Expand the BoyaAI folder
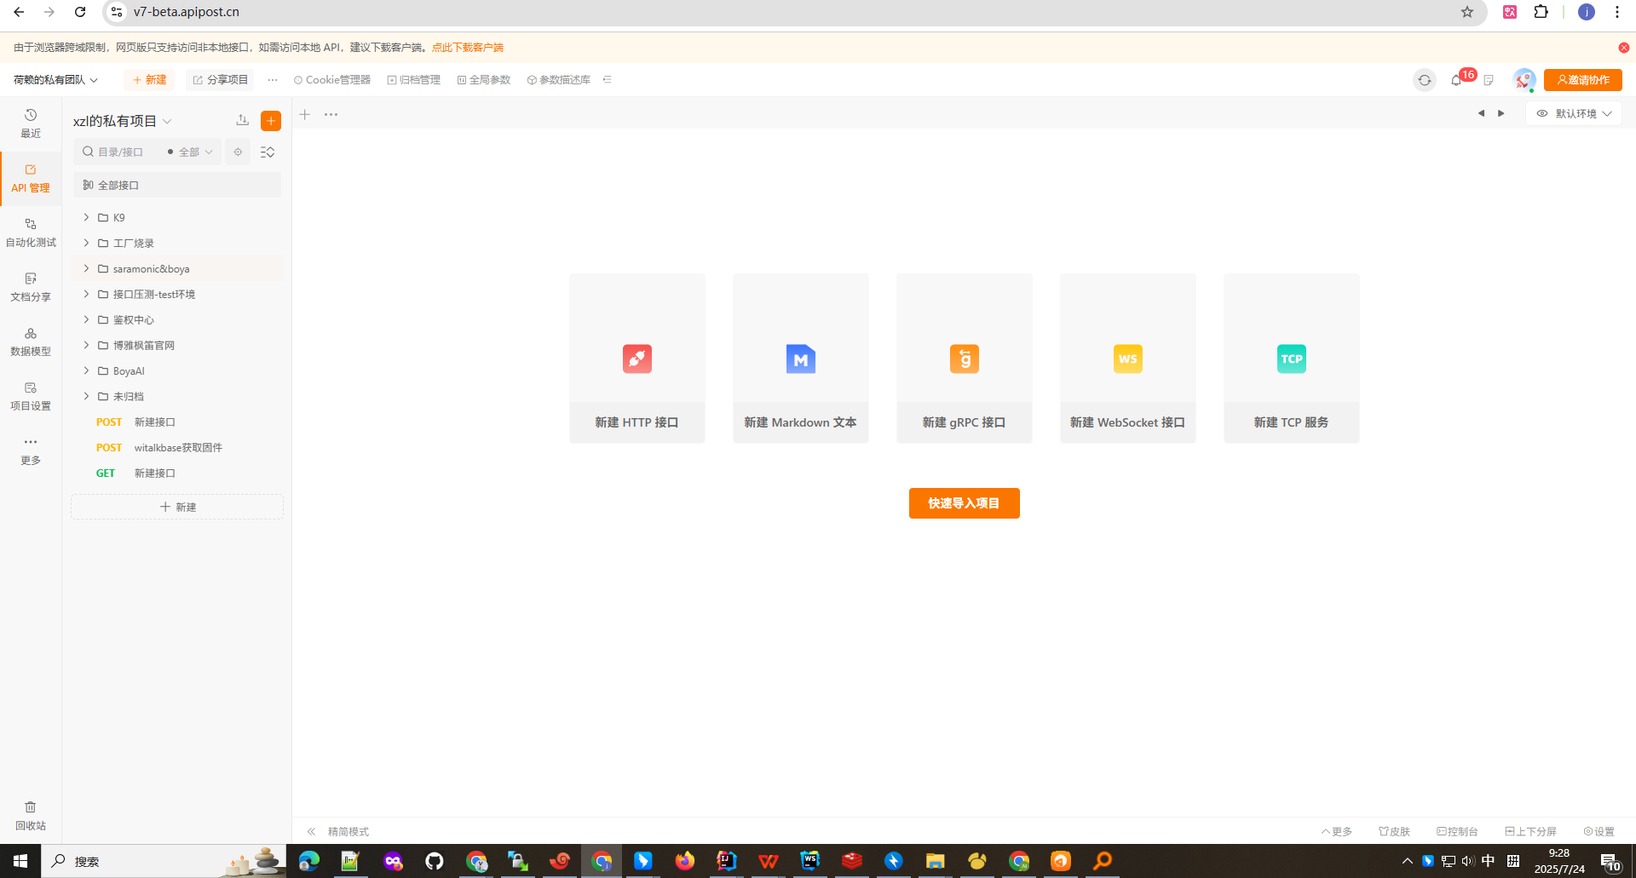 click(86, 370)
